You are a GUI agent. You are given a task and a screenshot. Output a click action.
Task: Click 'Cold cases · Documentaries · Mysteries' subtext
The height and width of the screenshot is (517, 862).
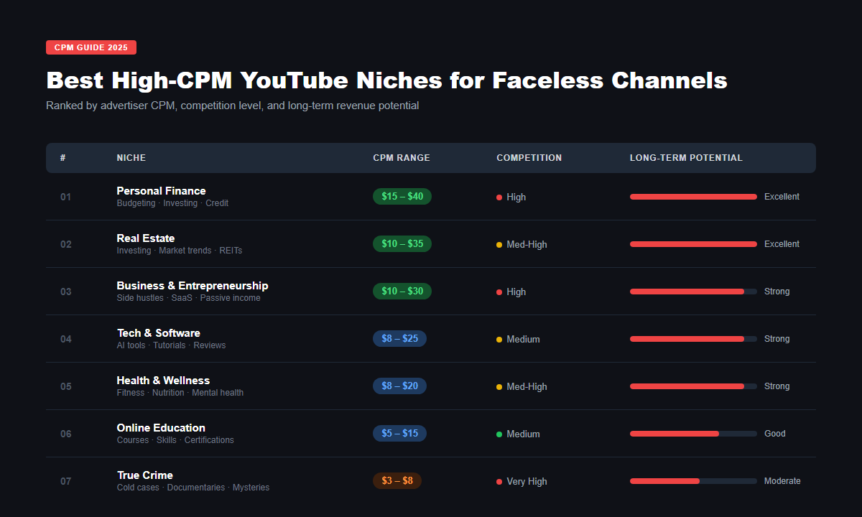[193, 488]
